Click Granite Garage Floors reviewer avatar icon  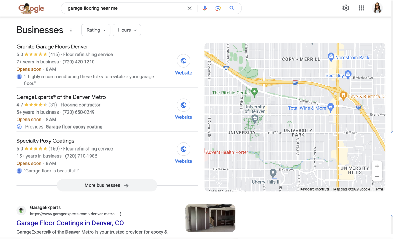(x=19, y=76)
